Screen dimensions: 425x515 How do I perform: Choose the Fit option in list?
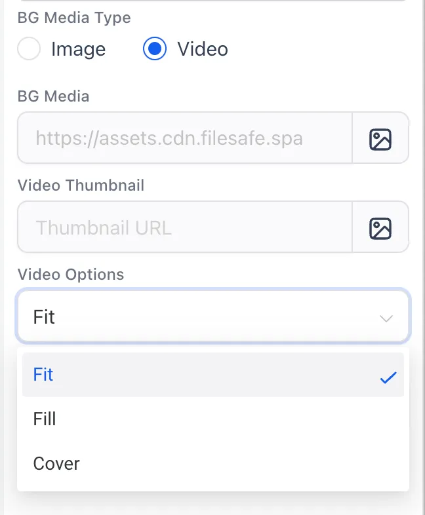213,375
